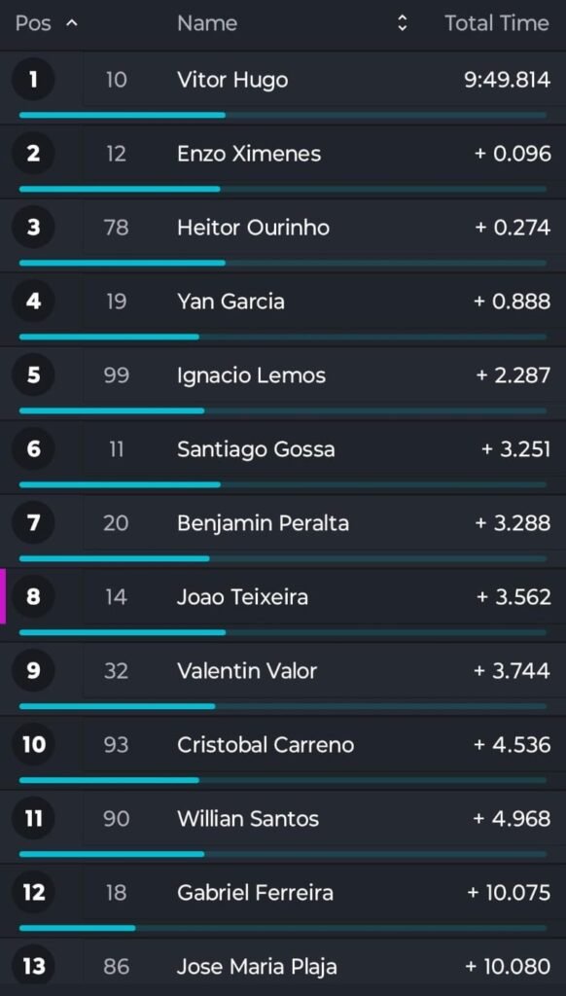Open Santiago Gossa driver entry
Image resolution: width=566 pixels, height=996 pixels.
pyautogui.click(x=256, y=449)
